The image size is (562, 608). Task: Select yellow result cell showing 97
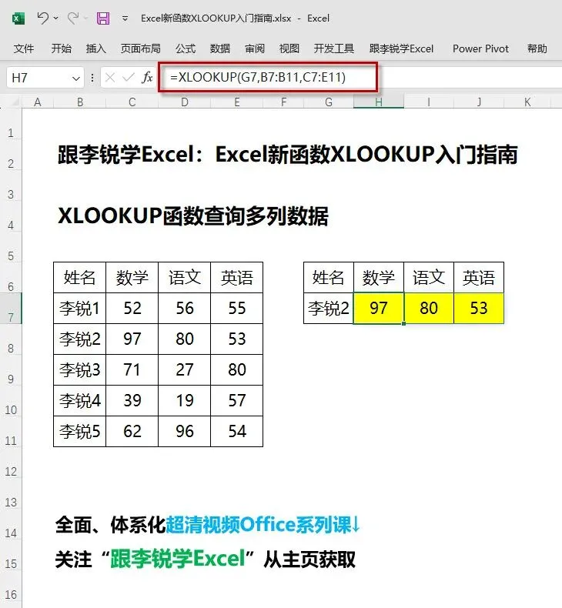(379, 309)
